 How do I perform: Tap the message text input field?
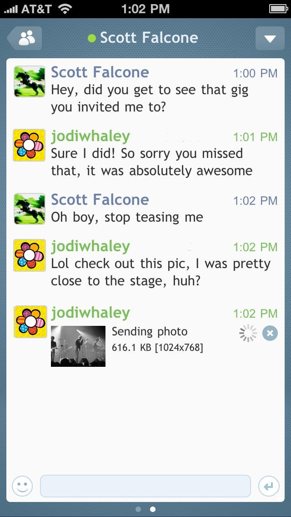(145, 487)
